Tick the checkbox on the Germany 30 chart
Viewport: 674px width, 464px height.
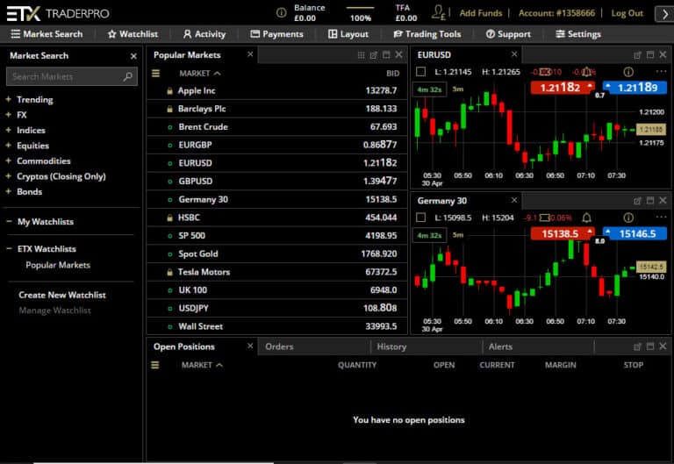tap(421, 218)
